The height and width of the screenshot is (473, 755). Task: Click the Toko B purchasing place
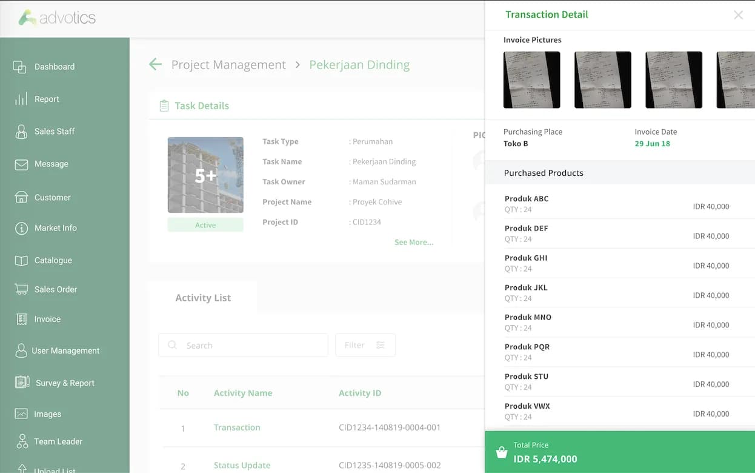(516, 144)
